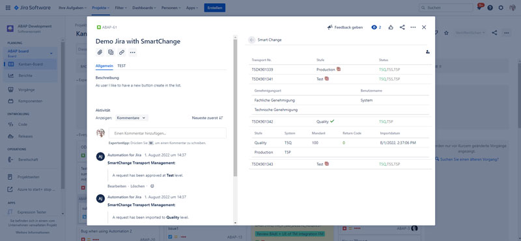Close the ABAP-61 issue dialog

[x=424, y=27]
